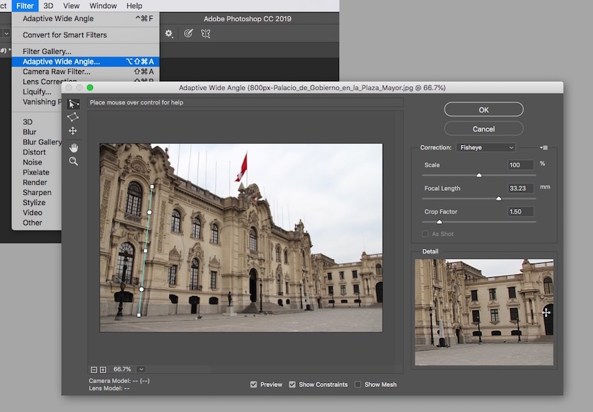593x412 pixels.
Task: Open the zoom percentage dropdown
Action: pyautogui.click(x=141, y=370)
